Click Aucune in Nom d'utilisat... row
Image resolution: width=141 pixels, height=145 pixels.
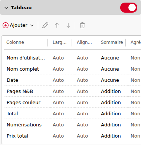110,58
